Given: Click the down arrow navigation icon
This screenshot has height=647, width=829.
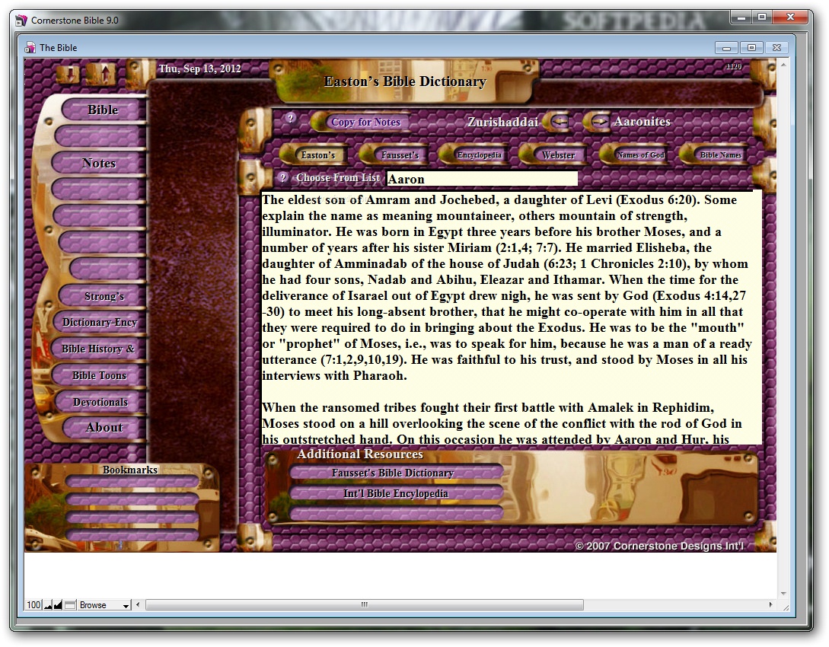Looking at the screenshot, I should coord(69,74).
